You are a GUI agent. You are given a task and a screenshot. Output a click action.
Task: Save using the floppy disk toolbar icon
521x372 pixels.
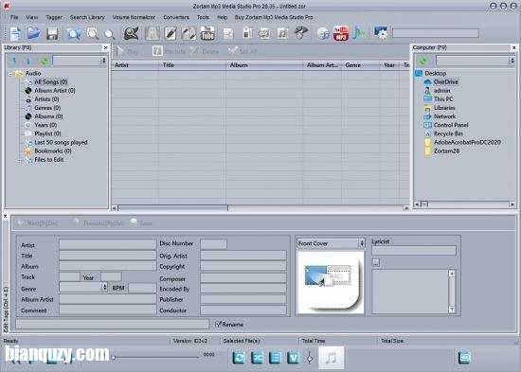(52, 34)
